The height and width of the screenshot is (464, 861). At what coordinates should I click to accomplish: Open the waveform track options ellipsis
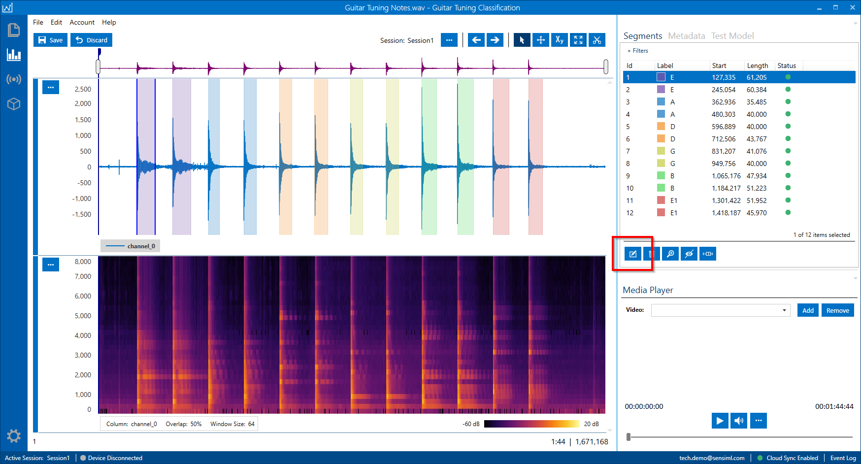point(51,87)
